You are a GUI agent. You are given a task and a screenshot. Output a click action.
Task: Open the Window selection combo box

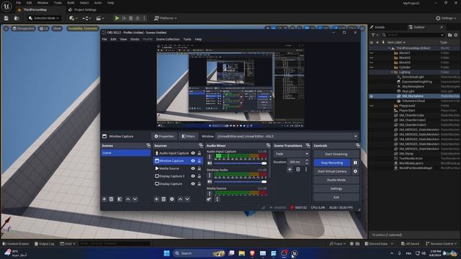click(x=287, y=136)
